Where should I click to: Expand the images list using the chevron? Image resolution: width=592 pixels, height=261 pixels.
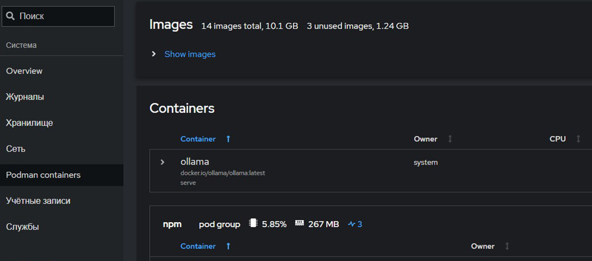154,54
